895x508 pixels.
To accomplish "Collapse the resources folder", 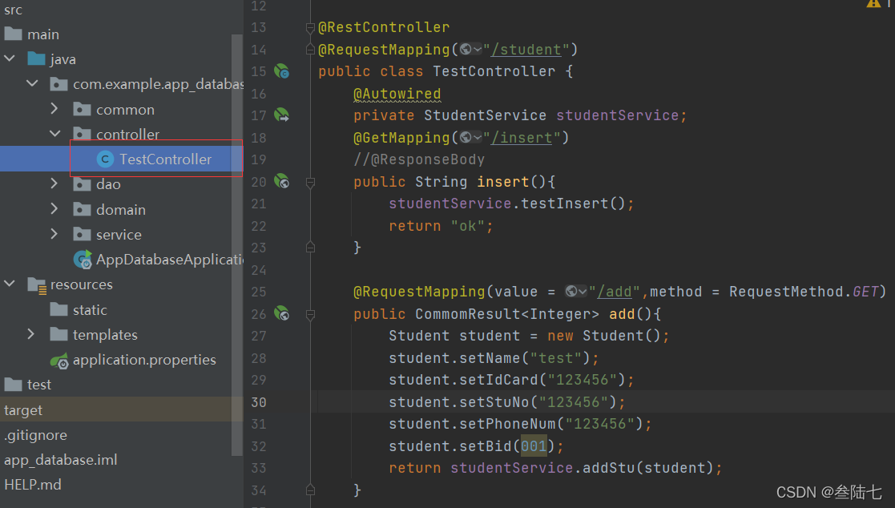I will point(10,284).
